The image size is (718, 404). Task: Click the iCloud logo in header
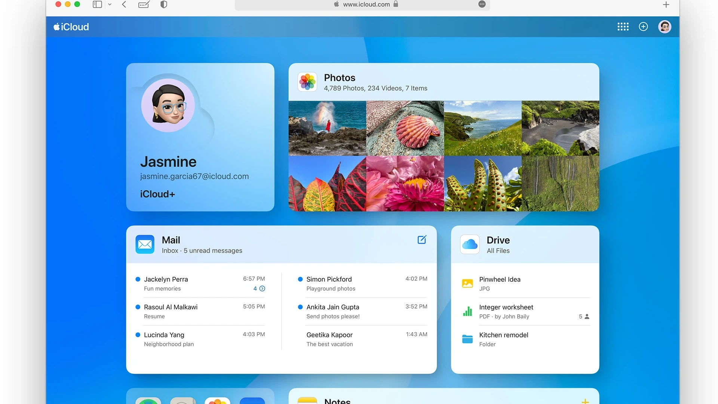click(x=71, y=27)
